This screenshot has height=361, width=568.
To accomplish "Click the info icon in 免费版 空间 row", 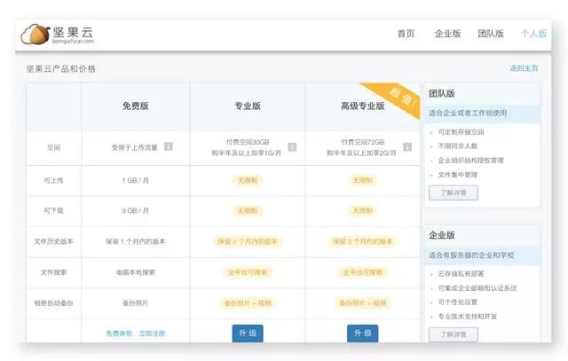I will 168,147.
